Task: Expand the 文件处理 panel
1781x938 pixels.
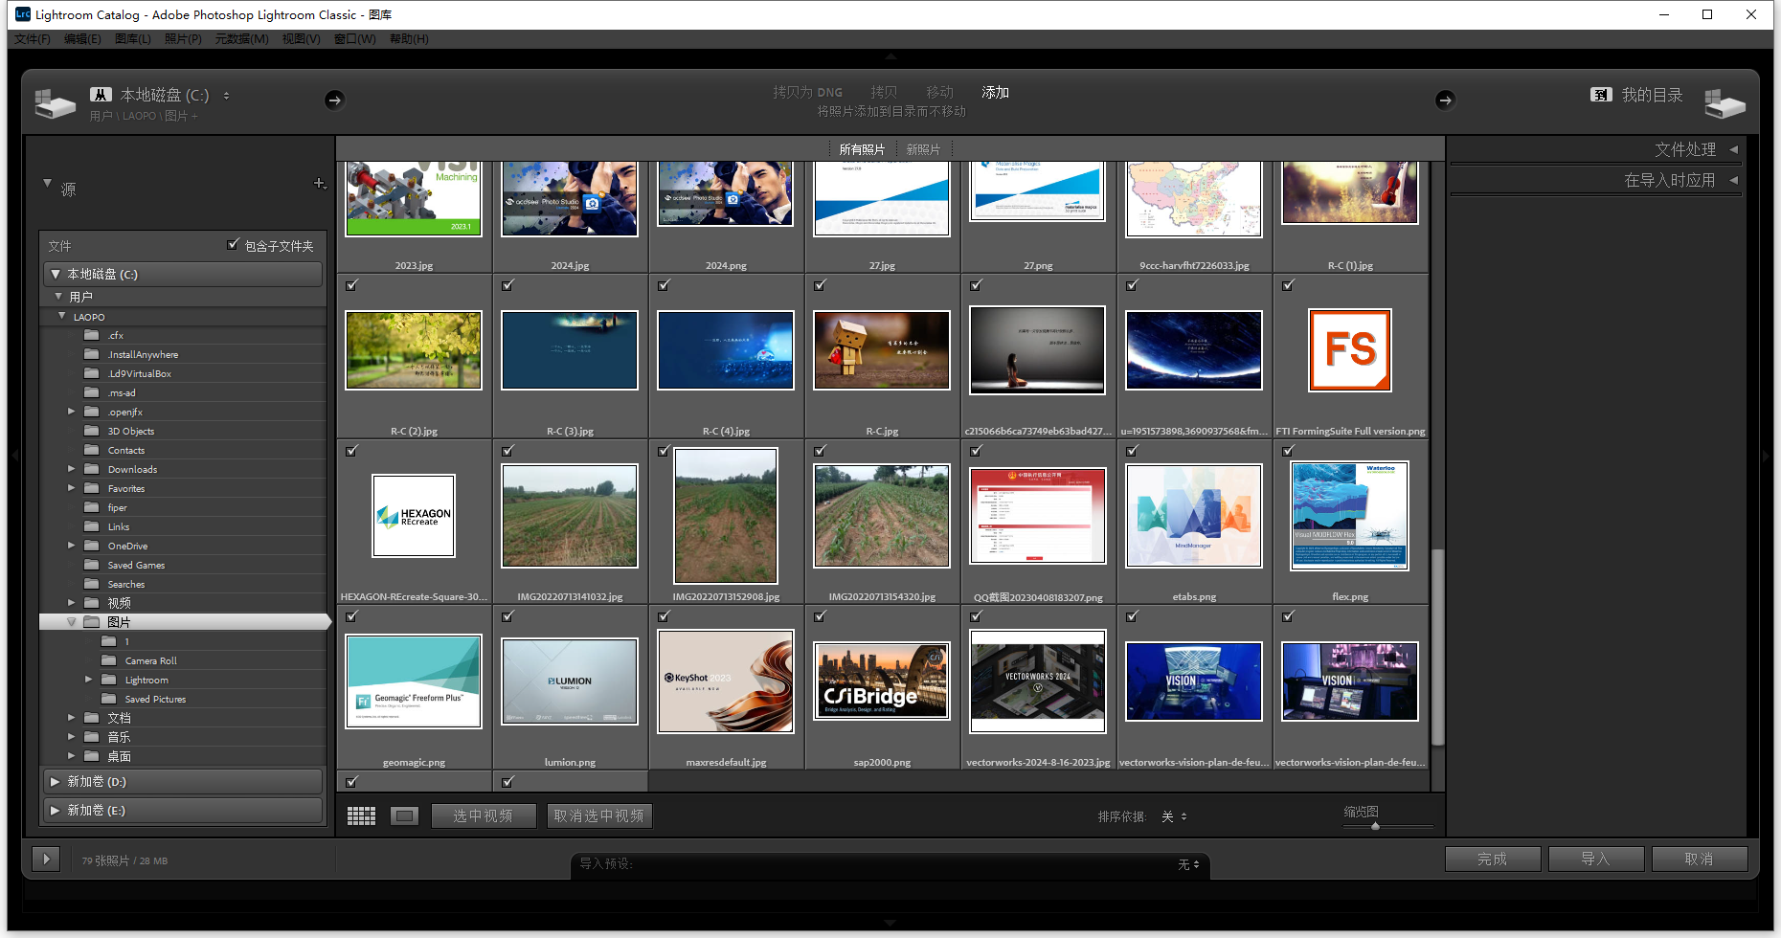Action: coord(1733,149)
